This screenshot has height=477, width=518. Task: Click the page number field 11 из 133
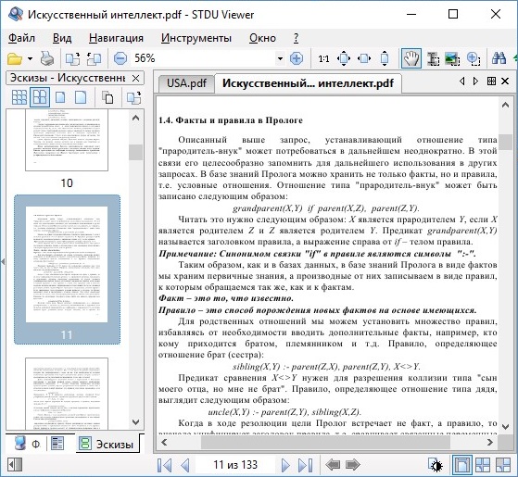(235, 465)
